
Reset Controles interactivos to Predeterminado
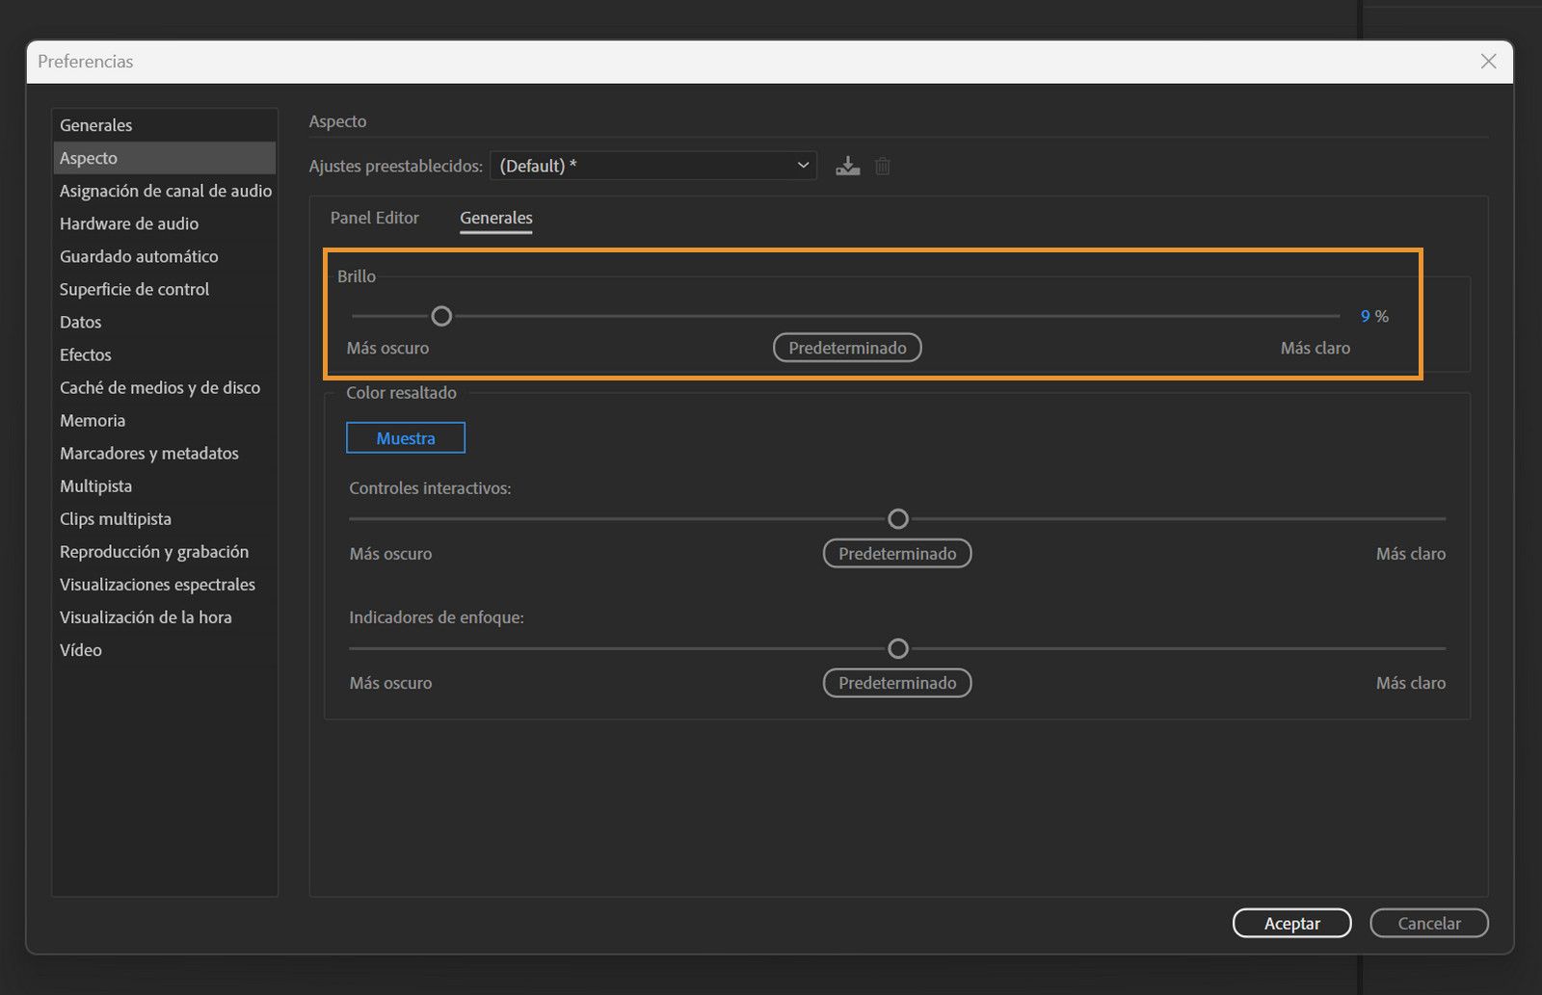(x=897, y=554)
